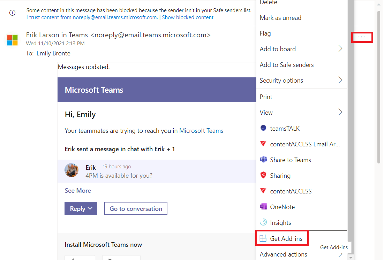Click the Show blocked content link
384x260 pixels.
tap(188, 17)
